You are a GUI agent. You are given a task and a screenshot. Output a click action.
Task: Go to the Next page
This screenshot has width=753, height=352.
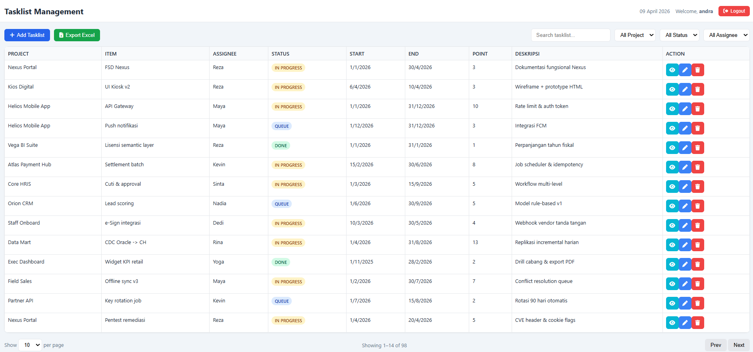pos(739,345)
